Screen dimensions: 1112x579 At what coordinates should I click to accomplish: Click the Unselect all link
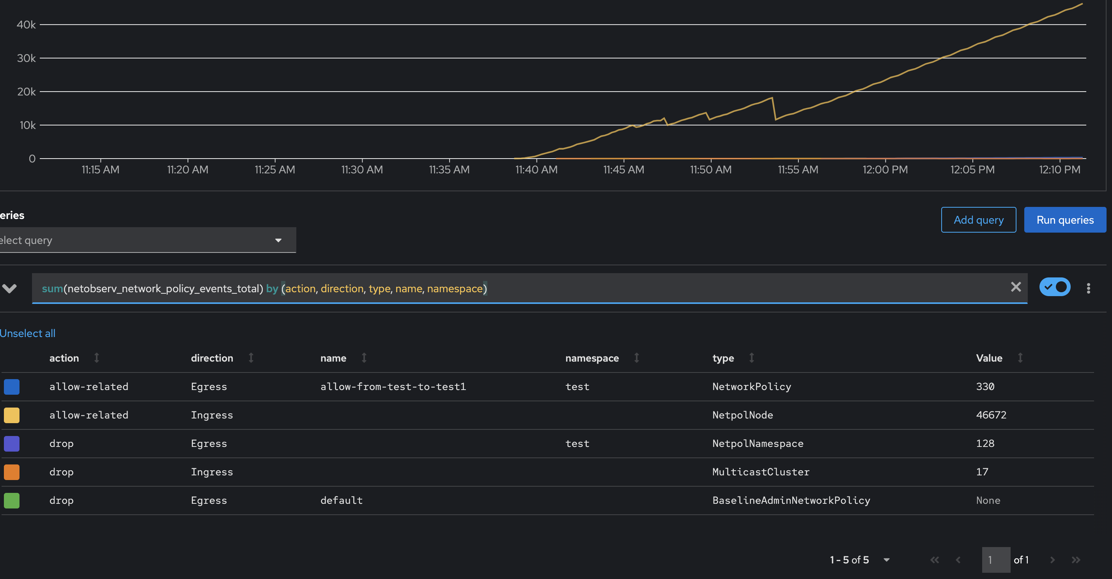(x=28, y=333)
